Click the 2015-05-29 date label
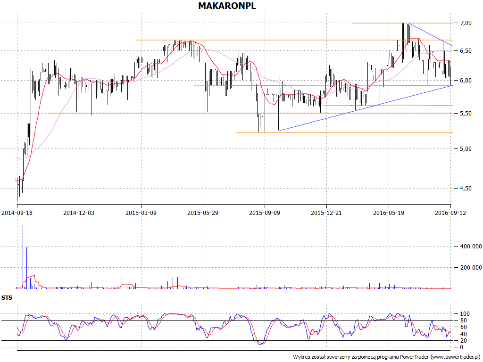The image size is (483, 362). point(203,213)
